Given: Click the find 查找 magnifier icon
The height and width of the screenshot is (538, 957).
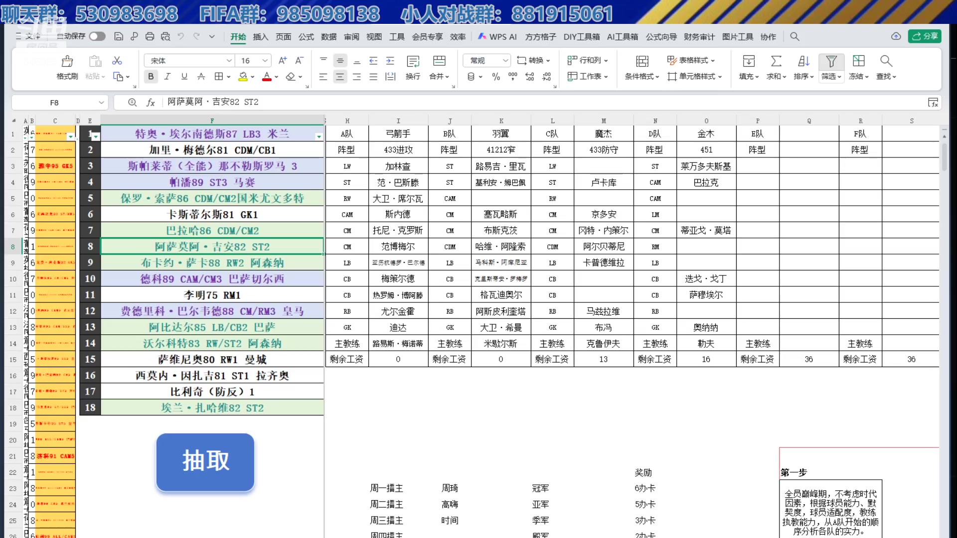Looking at the screenshot, I should 886,60.
